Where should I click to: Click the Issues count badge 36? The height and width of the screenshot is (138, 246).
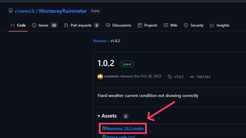pyautogui.click(x=54, y=25)
